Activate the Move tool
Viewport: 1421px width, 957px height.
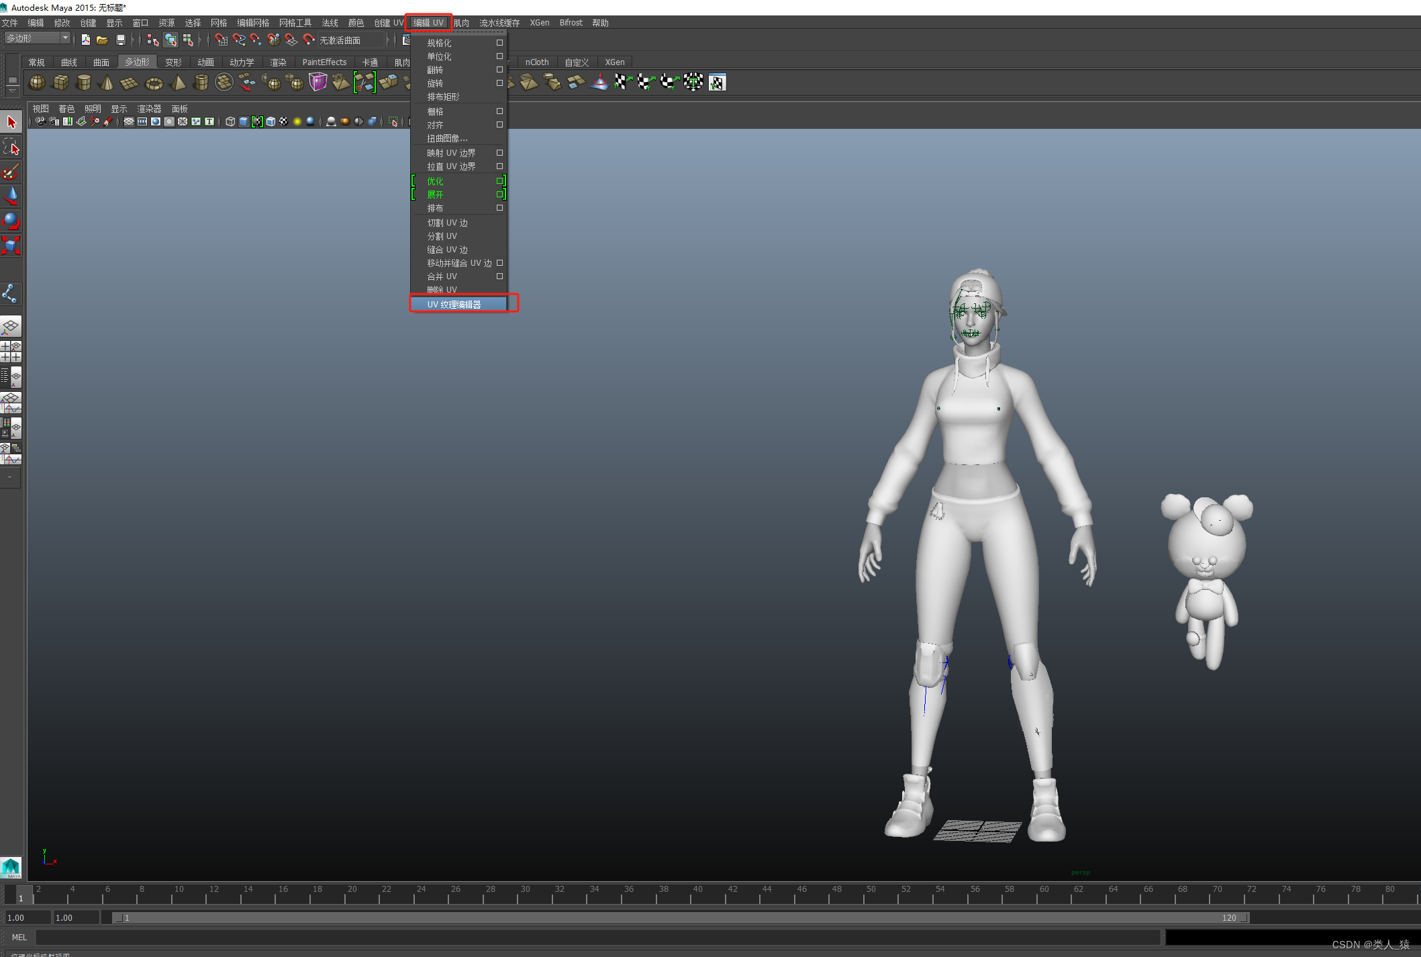[x=11, y=196]
